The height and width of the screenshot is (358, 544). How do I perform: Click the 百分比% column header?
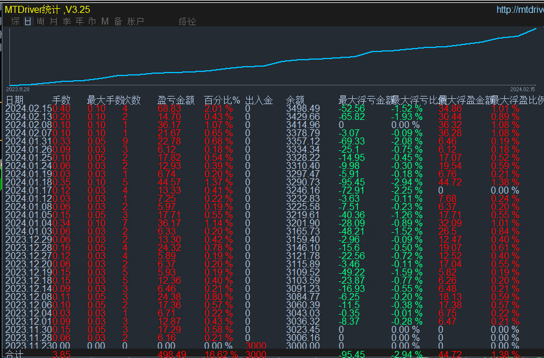tap(222, 100)
